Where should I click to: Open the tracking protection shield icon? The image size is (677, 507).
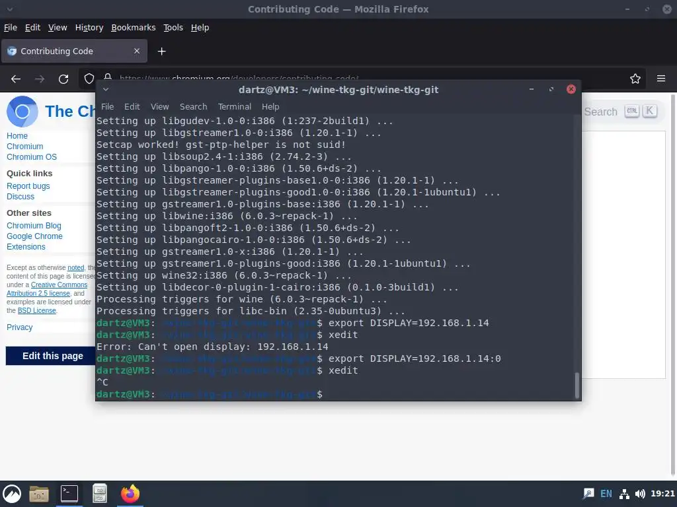89,79
